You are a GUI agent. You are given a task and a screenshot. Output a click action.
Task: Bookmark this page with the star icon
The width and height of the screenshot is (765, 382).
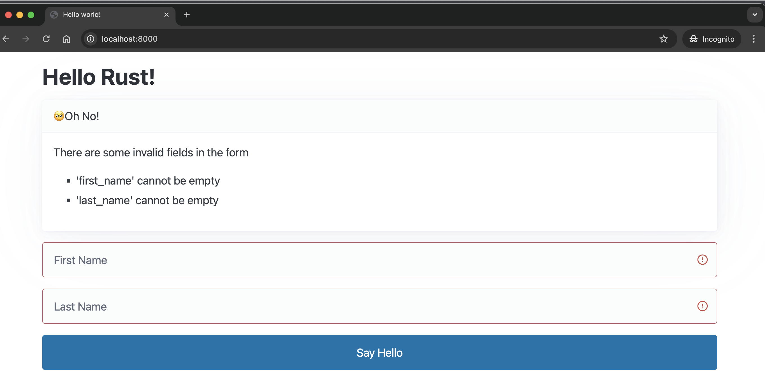tap(663, 39)
